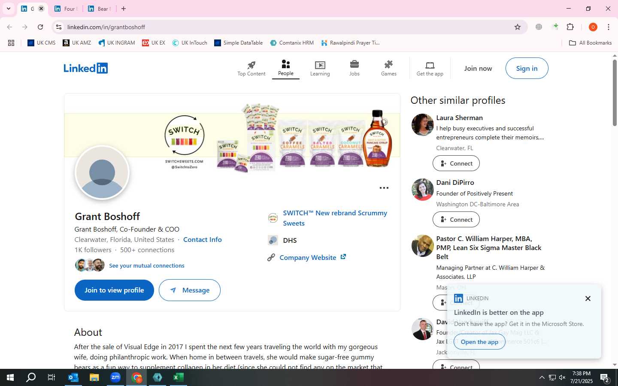This screenshot has width=618, height=386.
Task: Open Dani DiPirro's profile
Action: [x=455, y=182]
